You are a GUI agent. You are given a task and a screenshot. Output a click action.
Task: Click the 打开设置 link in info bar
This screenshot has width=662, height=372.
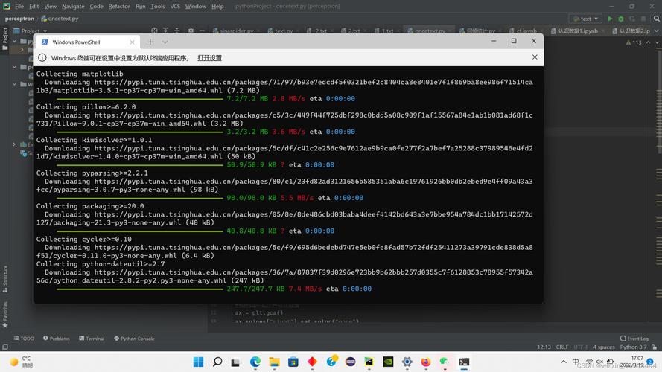tap(209, 58)
